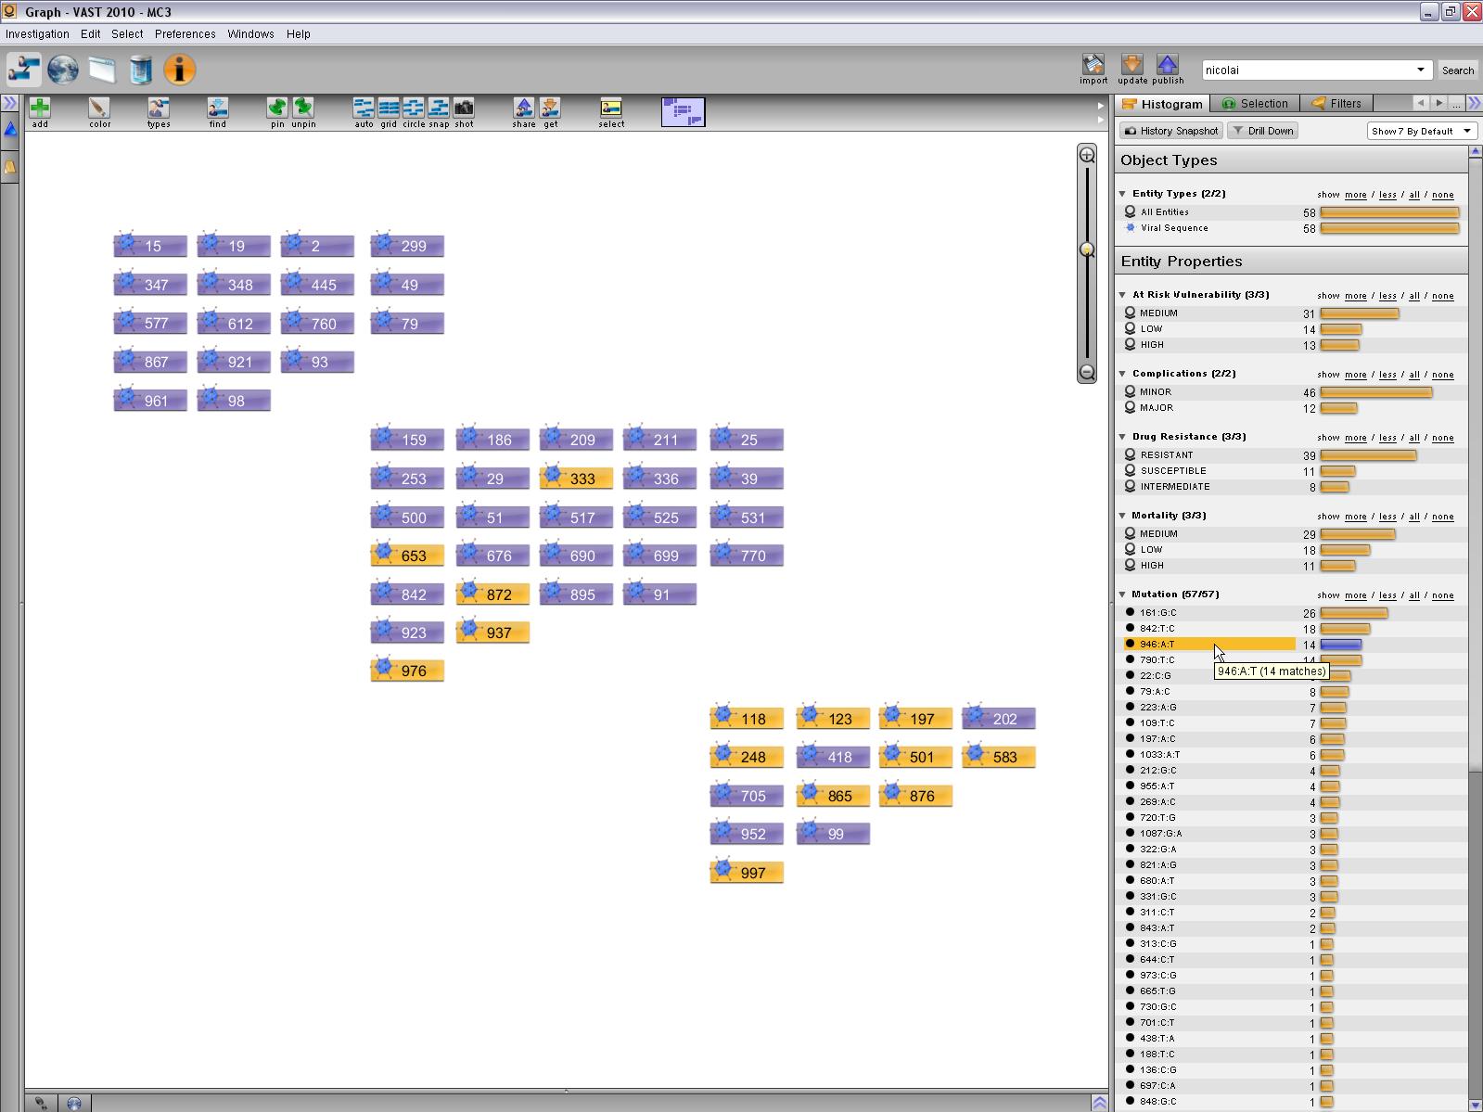
Task: Open the find tool icon
Action: click(x=217, y=108)
